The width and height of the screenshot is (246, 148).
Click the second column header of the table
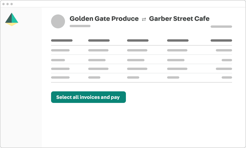click(99, 40)
